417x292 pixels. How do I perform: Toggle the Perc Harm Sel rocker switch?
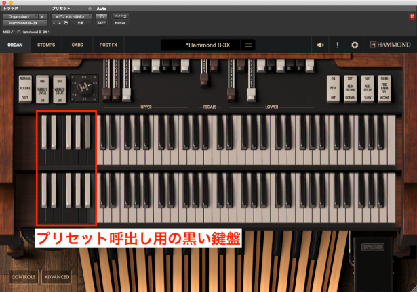[x=384, y=89]
